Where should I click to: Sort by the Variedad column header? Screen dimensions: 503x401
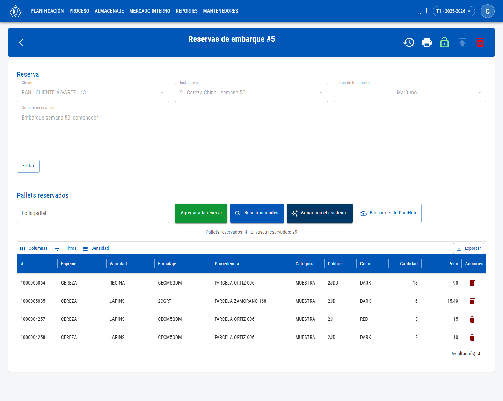[118, 264]
